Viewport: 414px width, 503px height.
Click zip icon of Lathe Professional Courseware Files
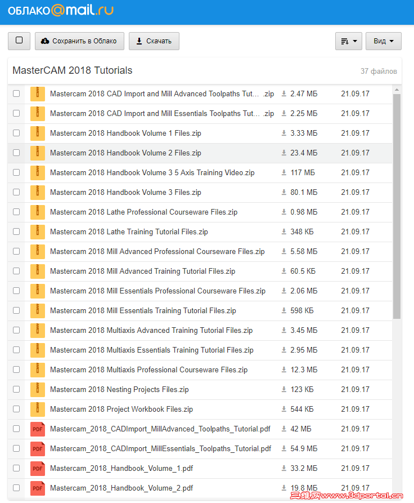point(38,212)
